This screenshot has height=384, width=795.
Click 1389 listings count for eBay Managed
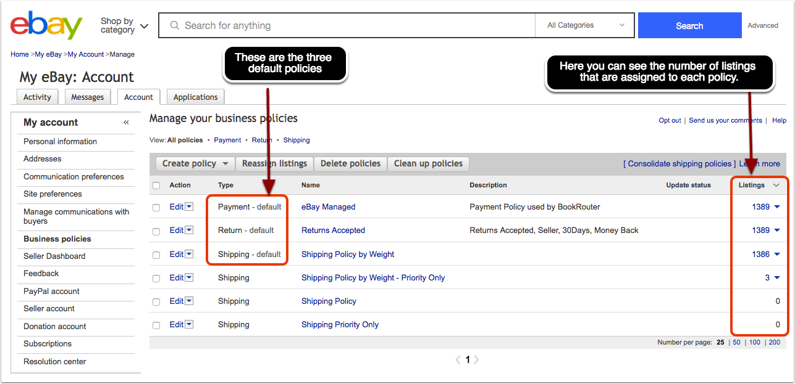pyautogui.click(x=760, y=206)
